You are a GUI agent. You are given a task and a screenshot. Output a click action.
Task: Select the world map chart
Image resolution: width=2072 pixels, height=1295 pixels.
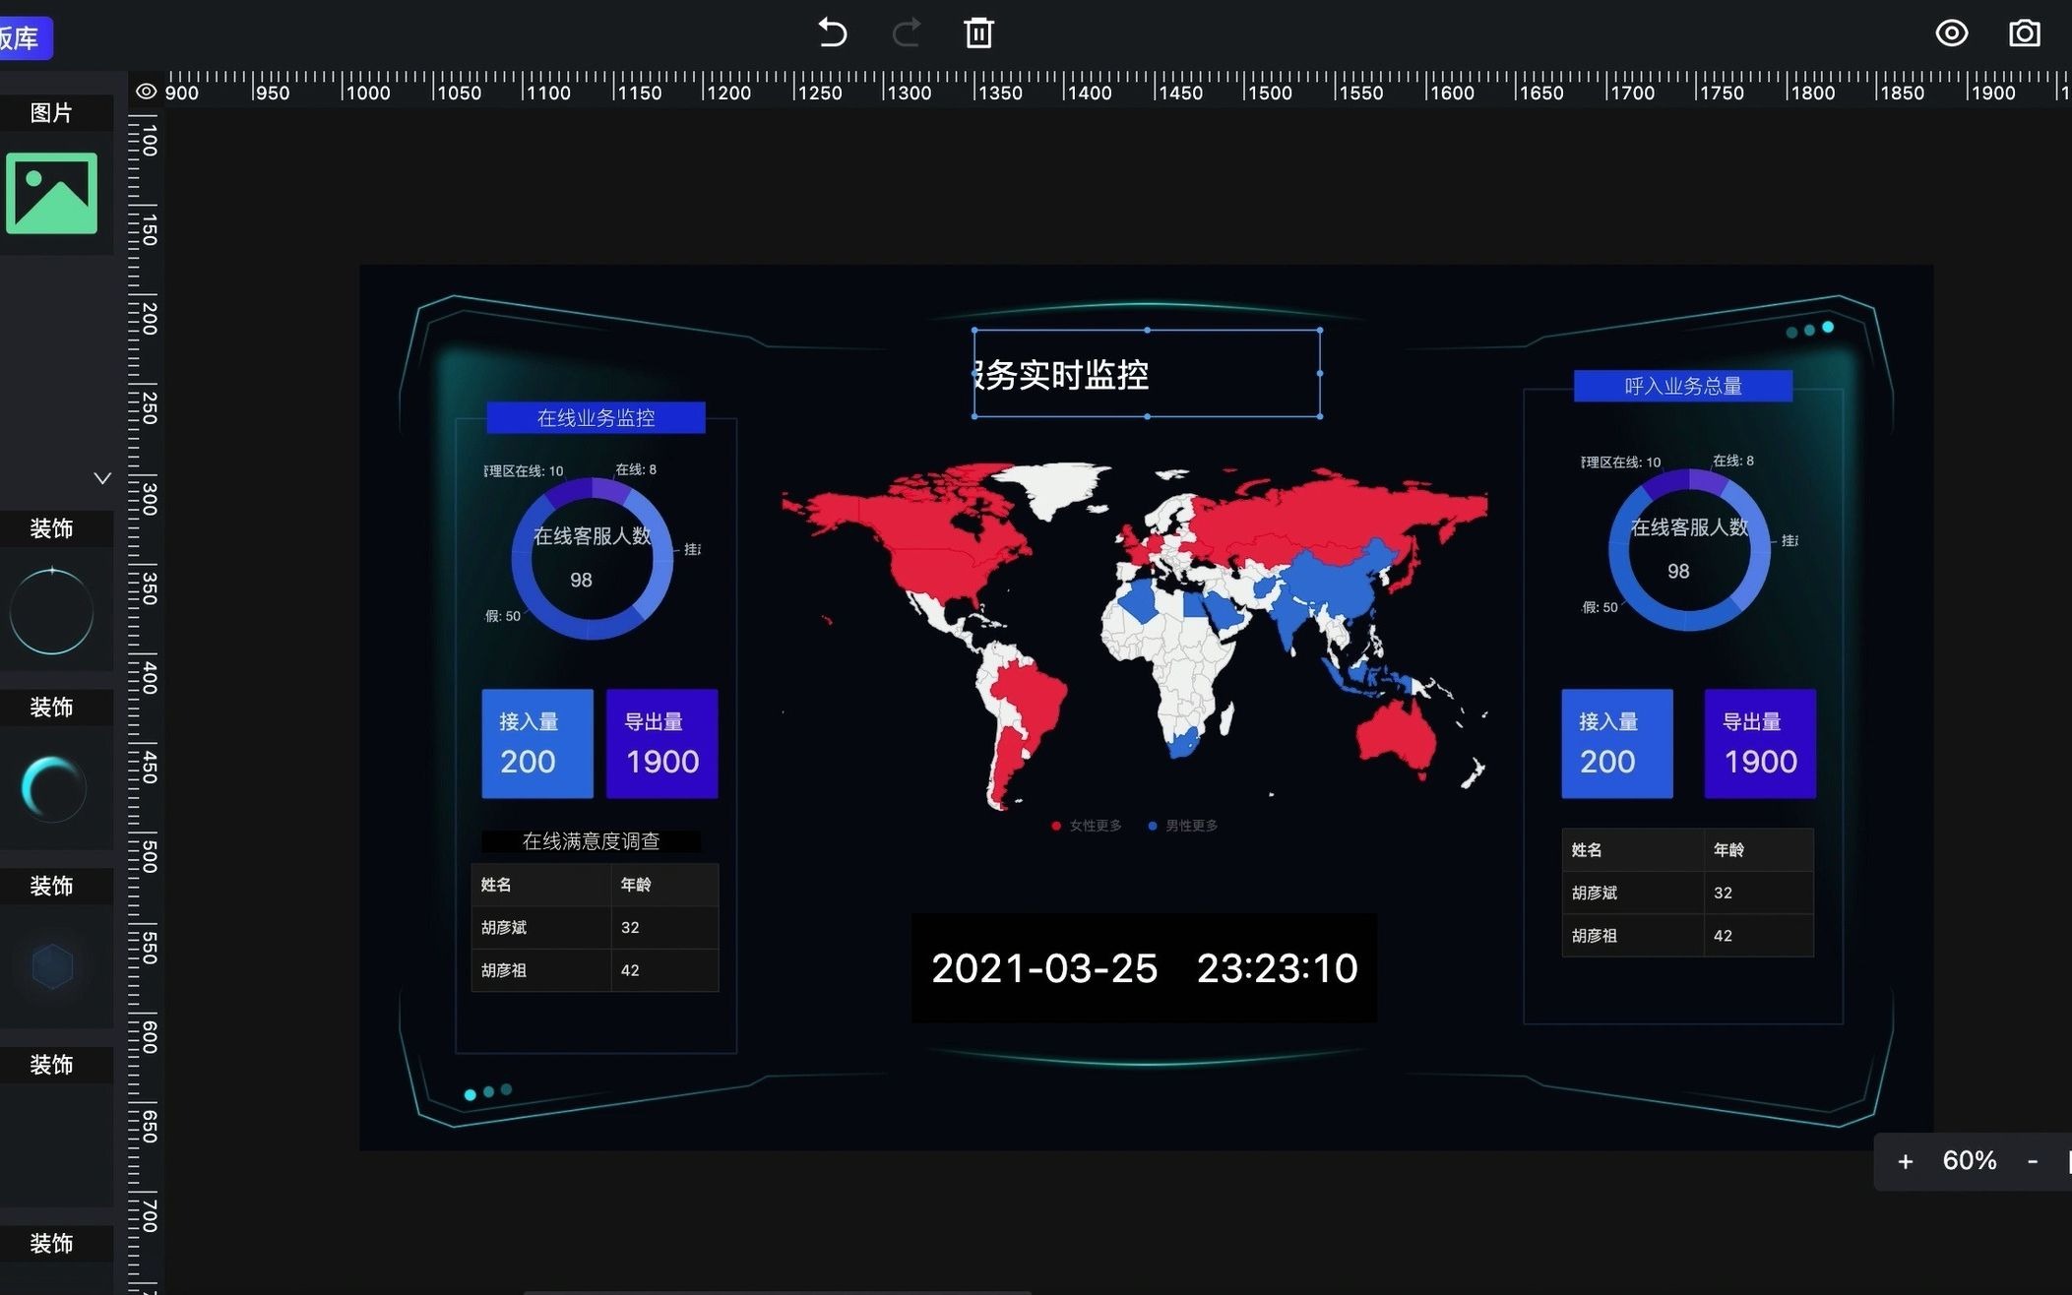(1134, 638)
